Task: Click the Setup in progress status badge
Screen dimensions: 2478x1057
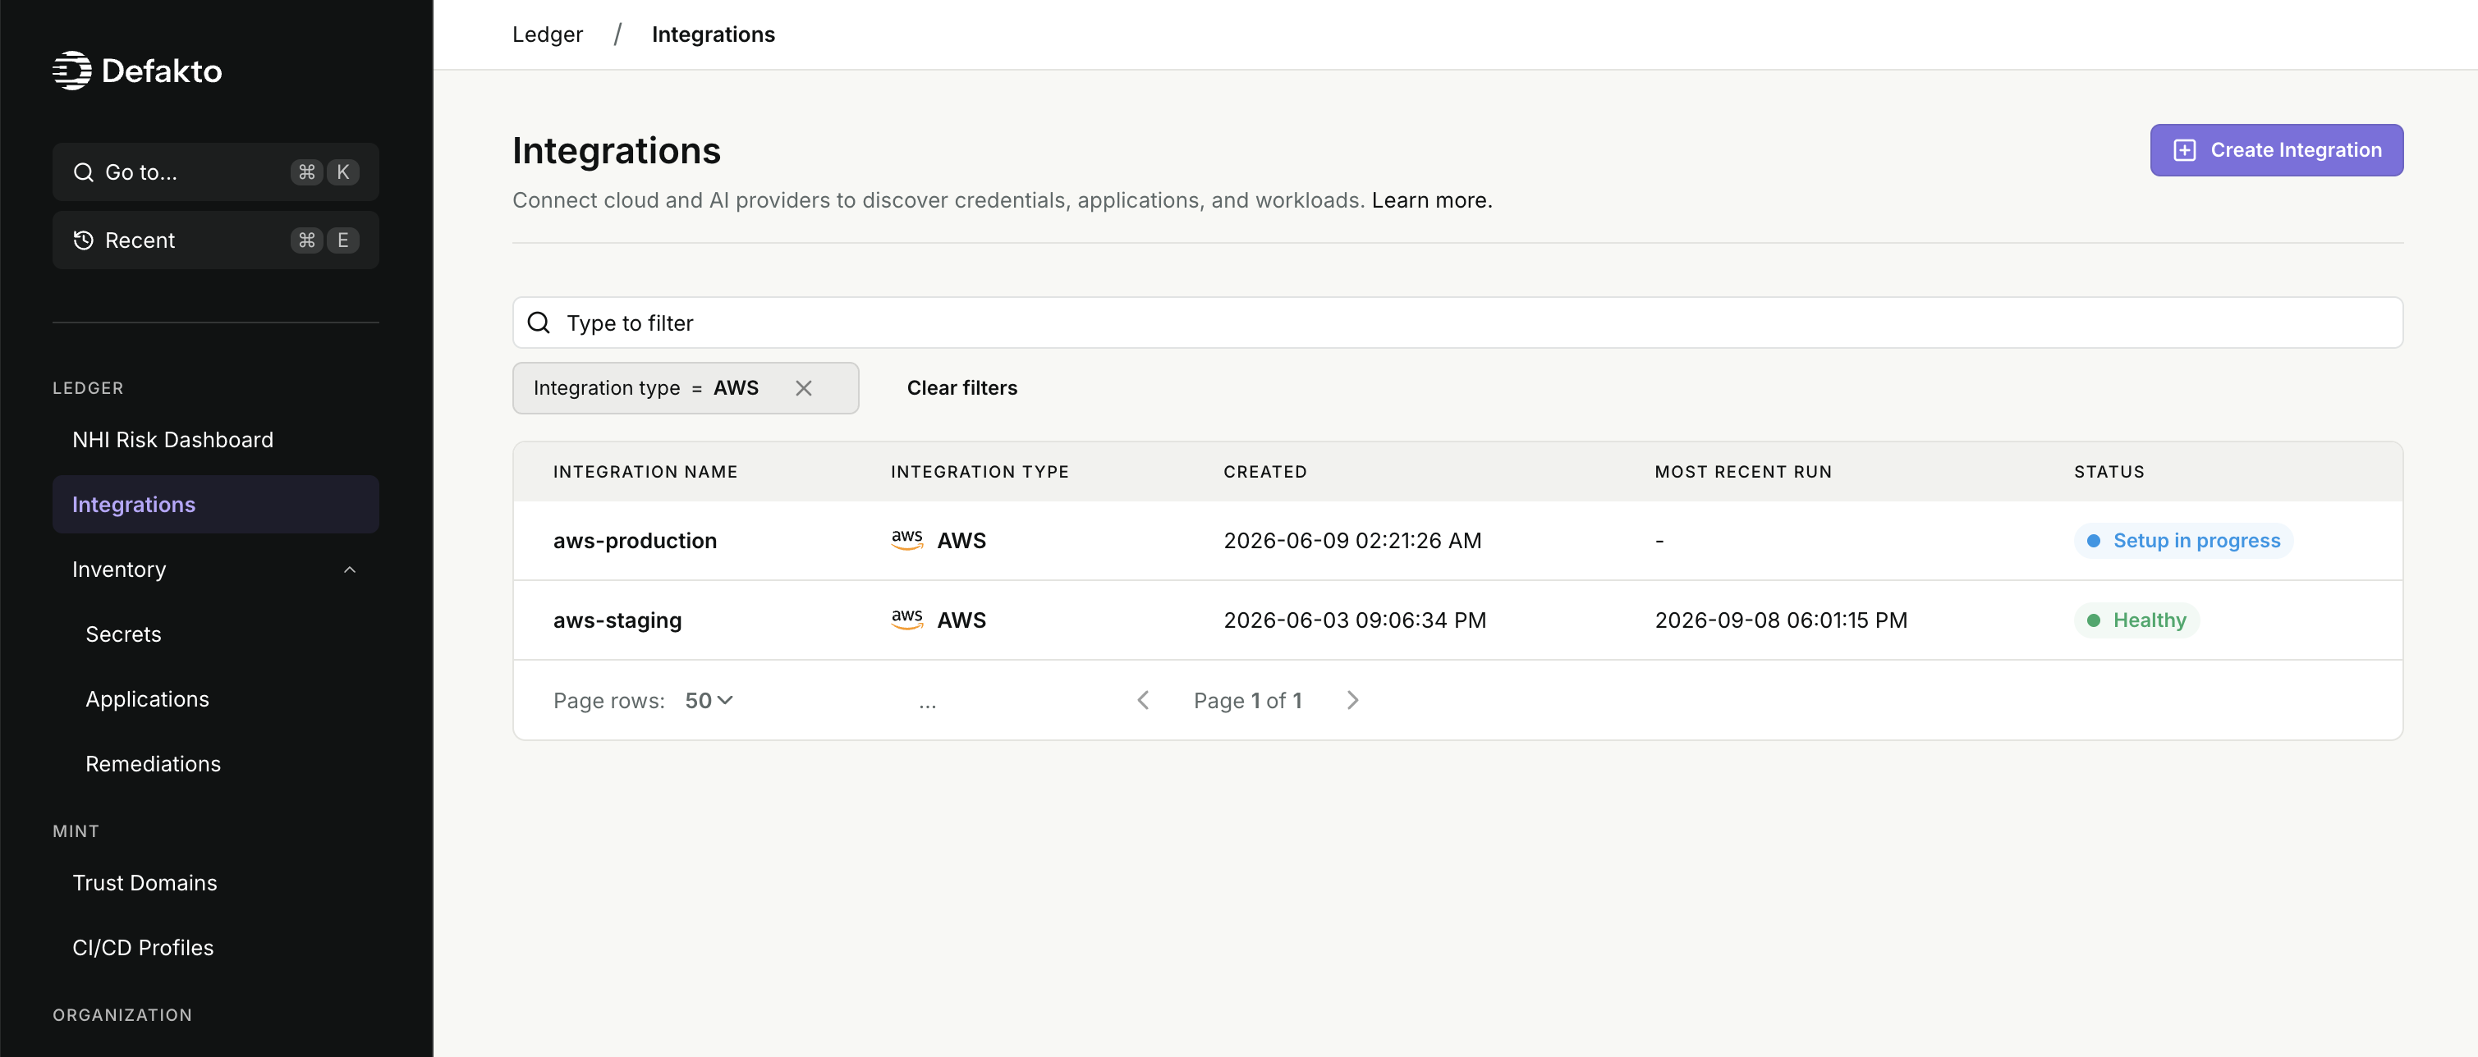Action: pyautogui.click(x=2183, y=541)
